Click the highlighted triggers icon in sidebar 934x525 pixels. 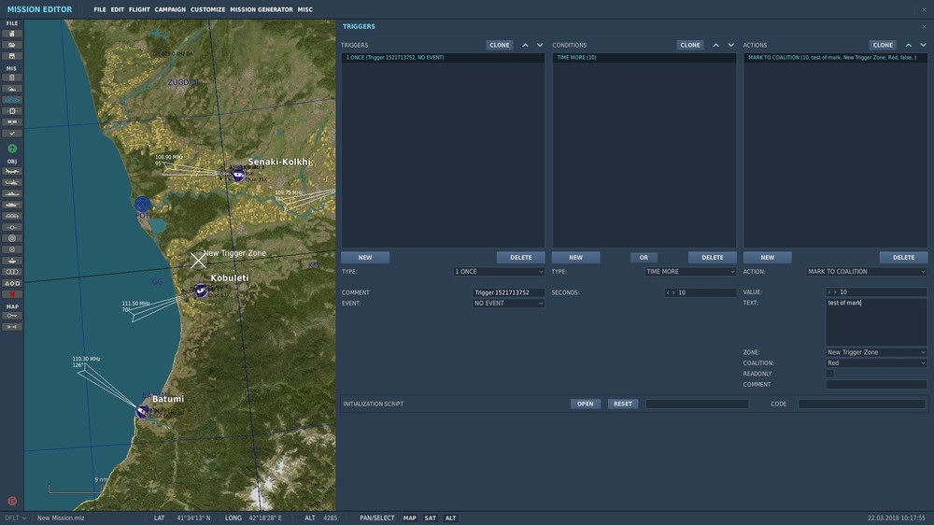tap(11, 100)
